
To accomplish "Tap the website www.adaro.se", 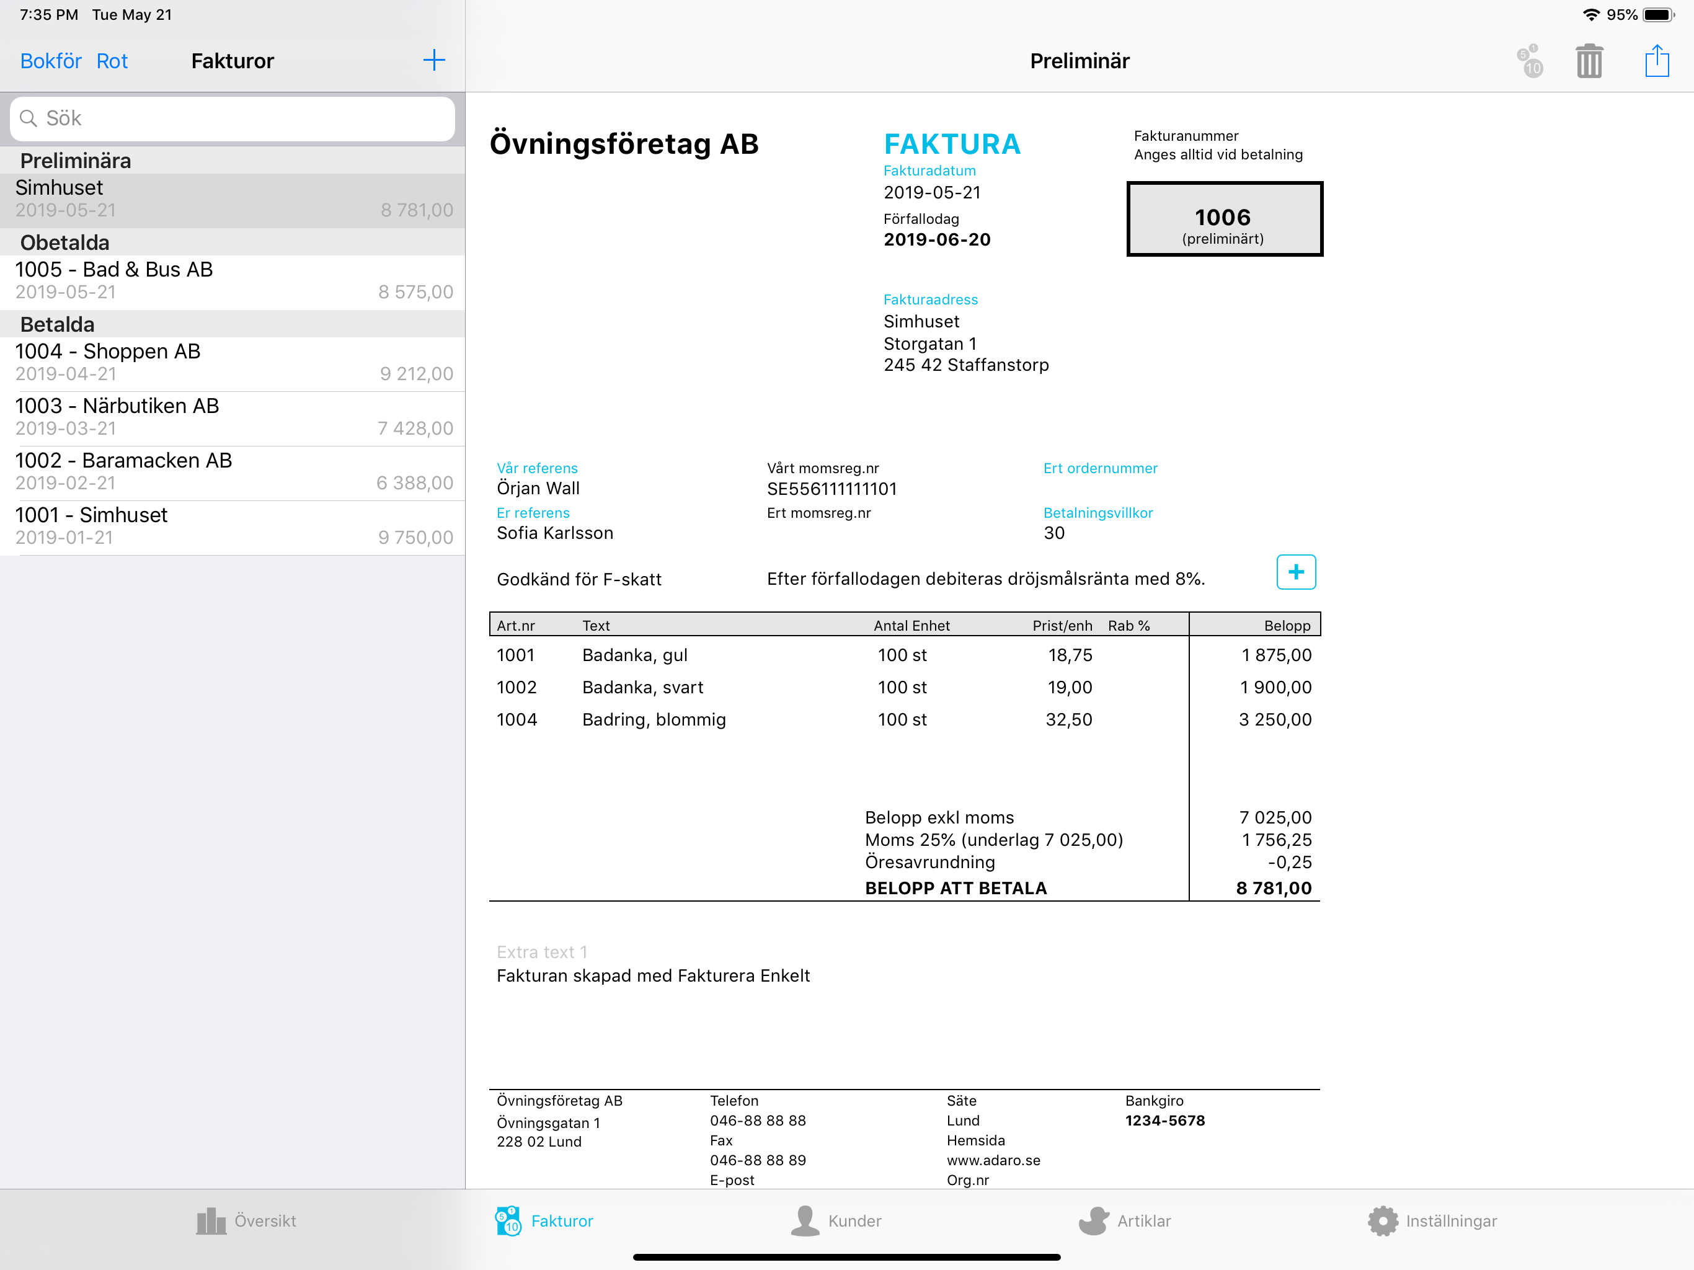I will pyautogui.click(x=993, y=1160).
